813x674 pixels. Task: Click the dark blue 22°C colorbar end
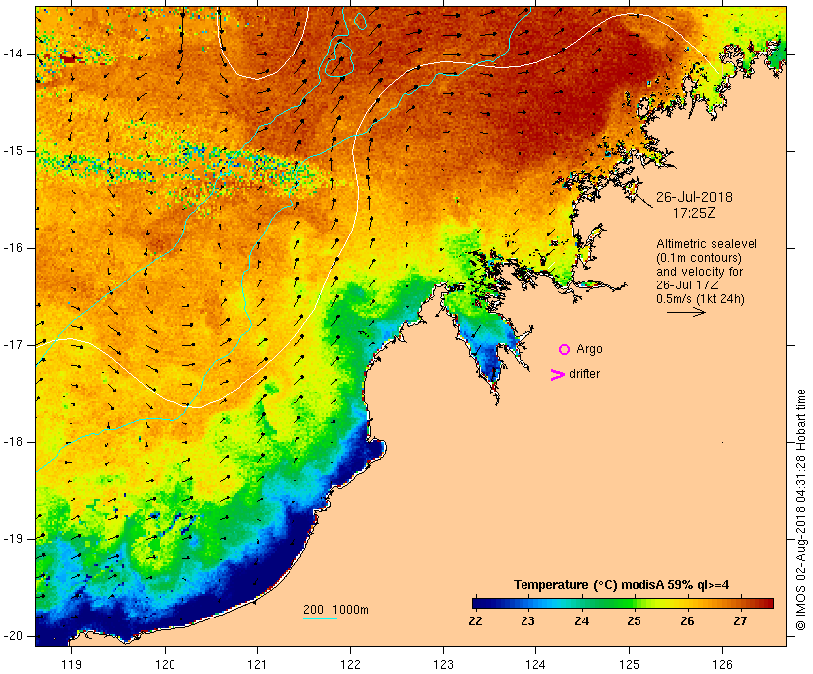click(x=478, y=603)
